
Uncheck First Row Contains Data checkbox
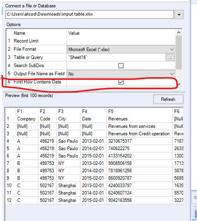[121, 82]
